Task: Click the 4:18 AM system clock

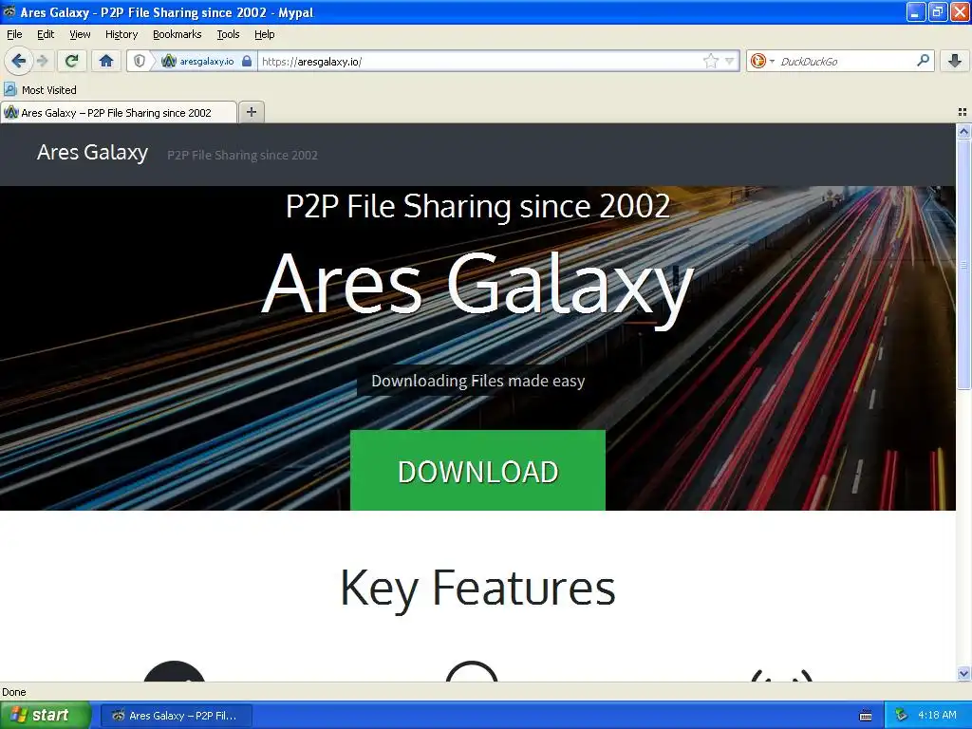Action: (937, 716)
